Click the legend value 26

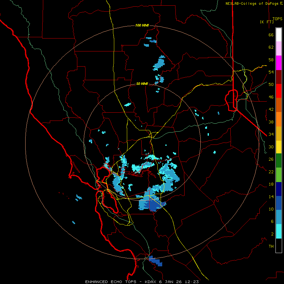click(x=271, y=159)
